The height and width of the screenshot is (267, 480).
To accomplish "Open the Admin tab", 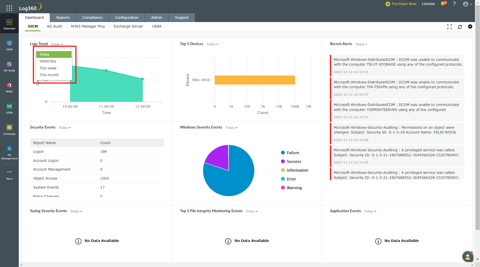I will coord(157,18).
